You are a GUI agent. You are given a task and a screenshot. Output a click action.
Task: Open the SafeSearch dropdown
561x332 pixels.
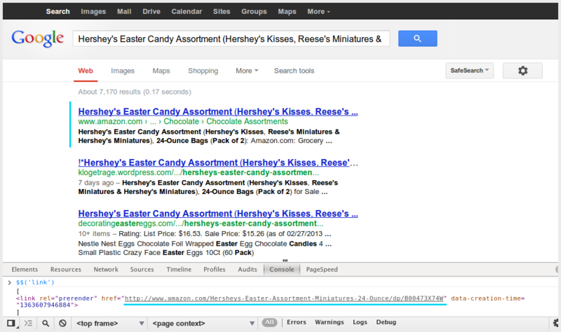pyautogui.click(x=469, y=71)
